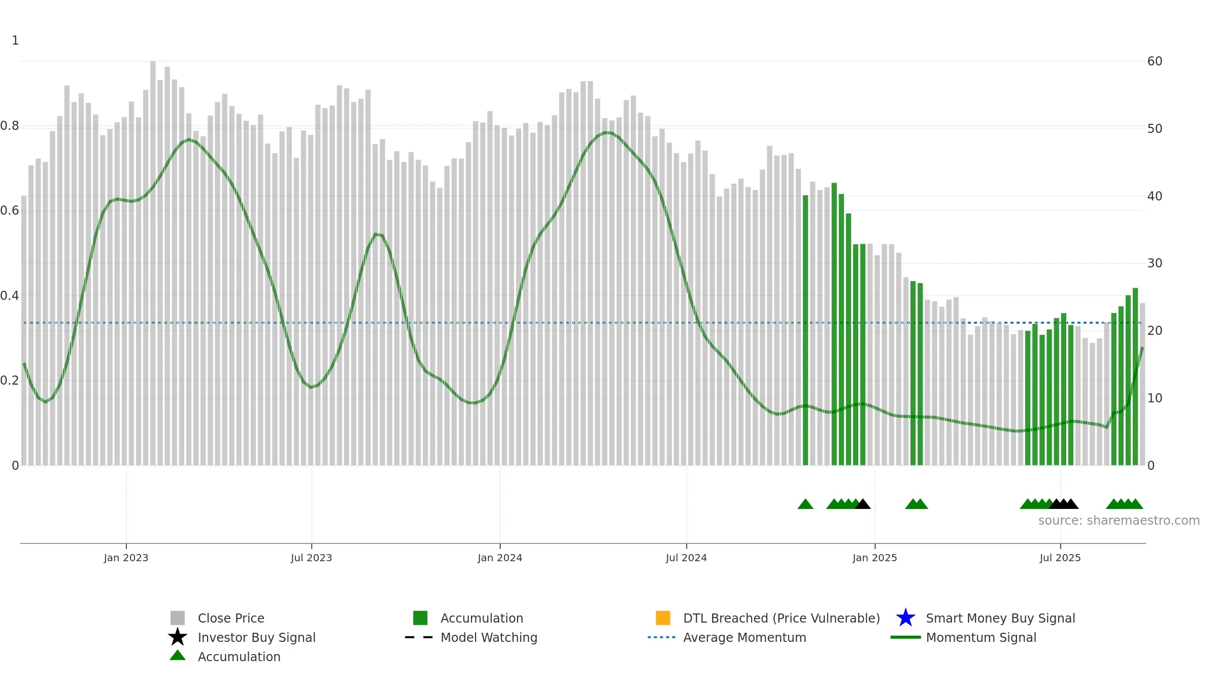Click the dashed Model Watching legend icon
The image size is (1218, 685).
coord(419,637)
